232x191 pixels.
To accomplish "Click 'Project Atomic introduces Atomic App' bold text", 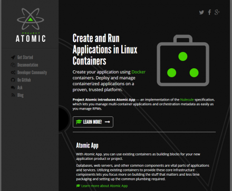I will tap(104, 99).
